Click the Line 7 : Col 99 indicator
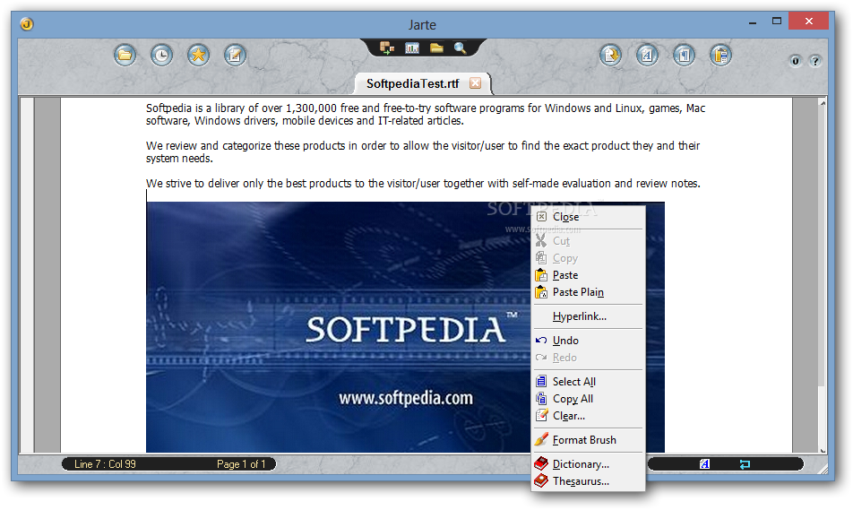This screenshot has width=853, height=510. (105, 463)
